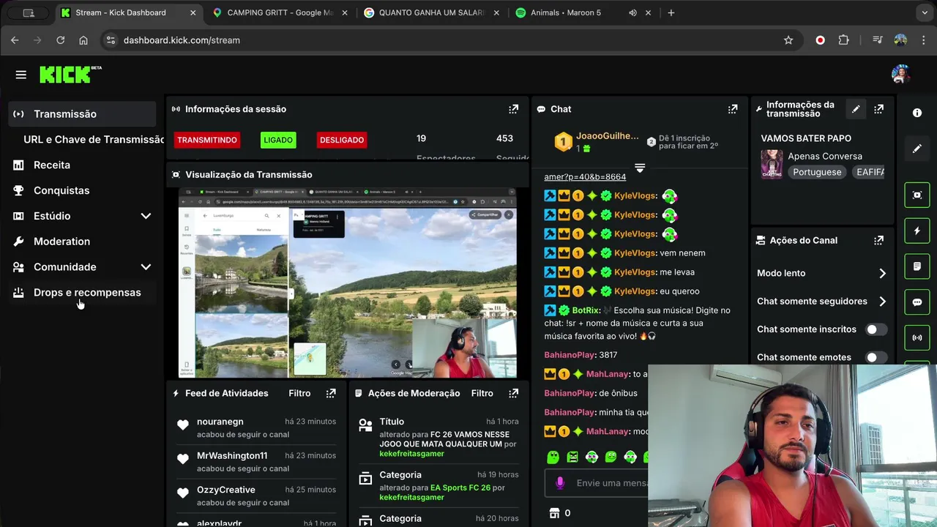Open the EA Sports FC 26 category link

pos(460,487)
